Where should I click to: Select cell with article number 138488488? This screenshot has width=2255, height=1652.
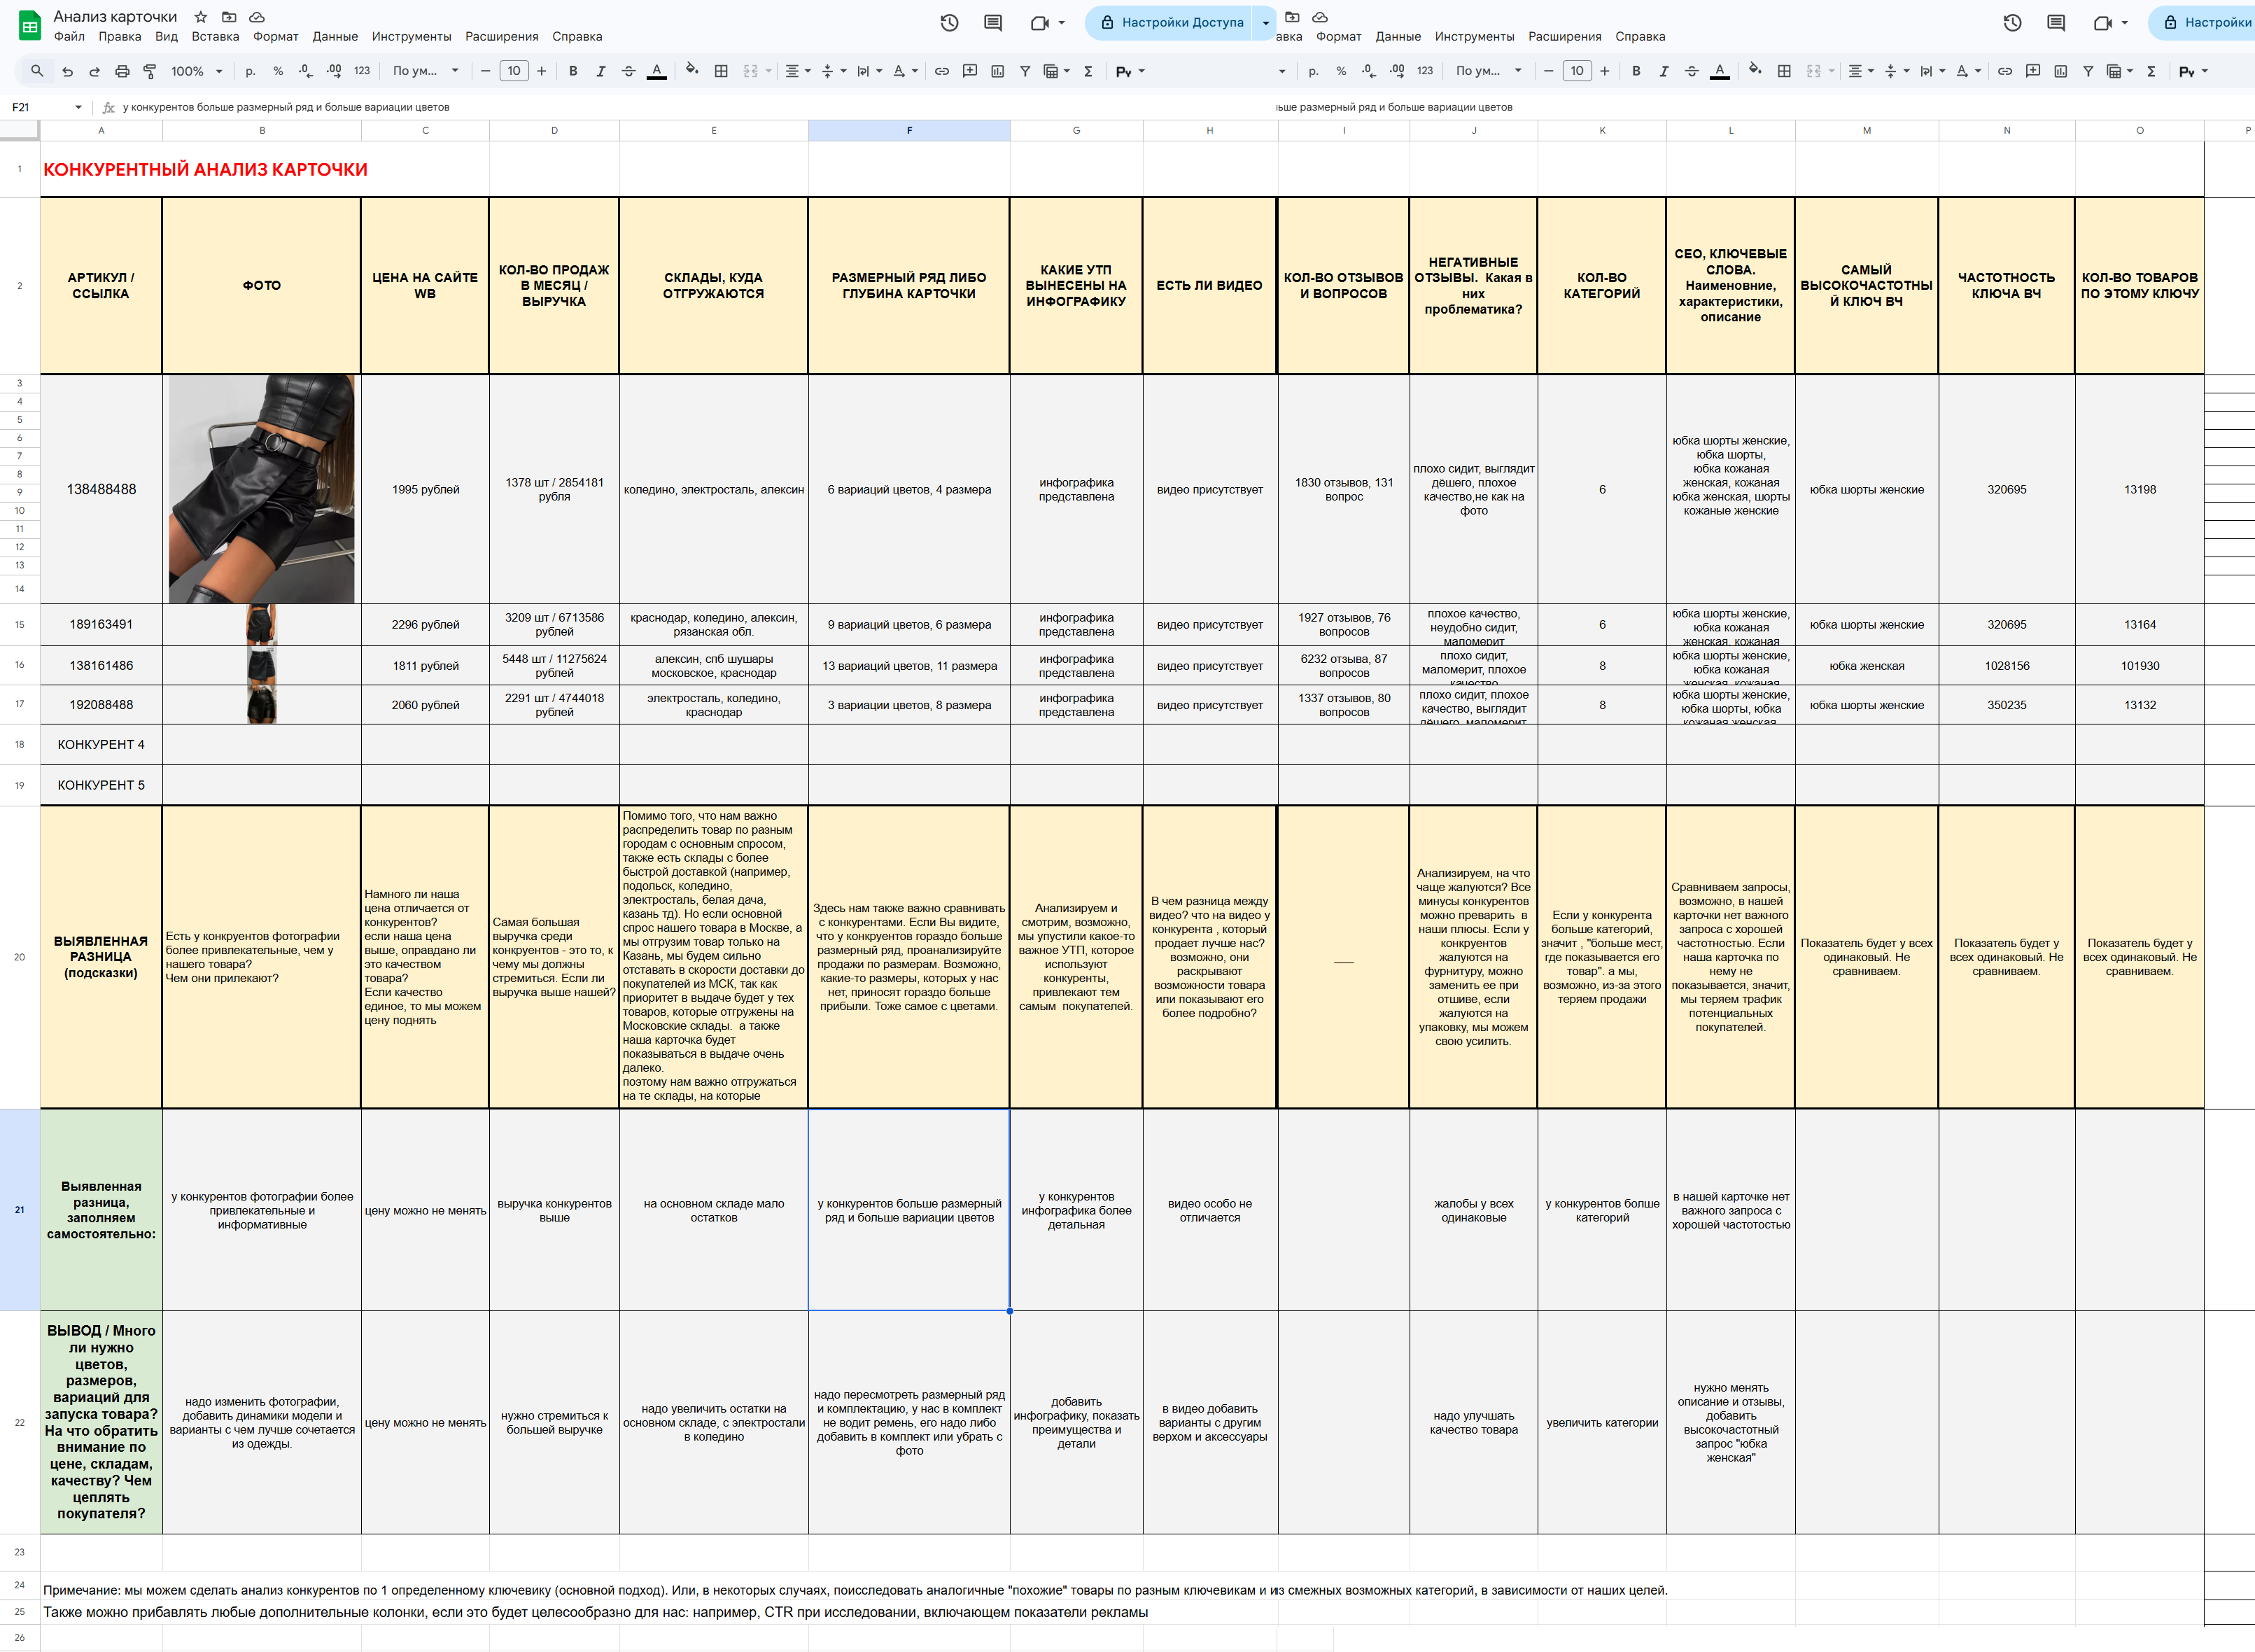click(101, 489)
